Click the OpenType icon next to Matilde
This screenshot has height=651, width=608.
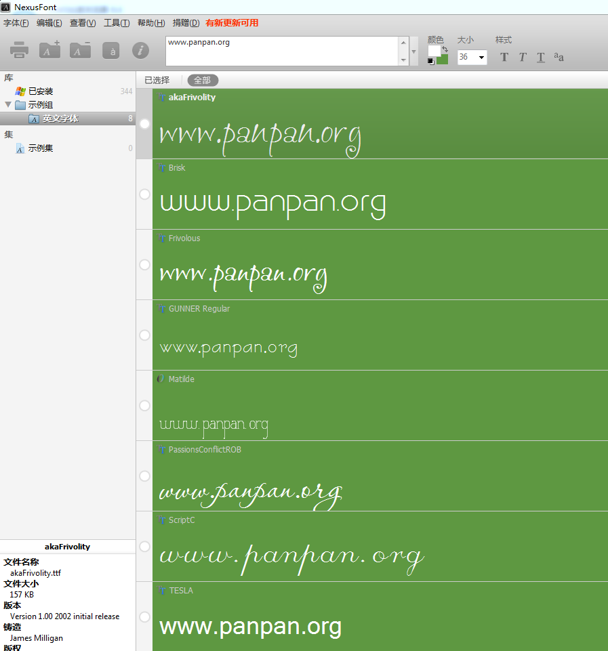click(x=161, y=379)
